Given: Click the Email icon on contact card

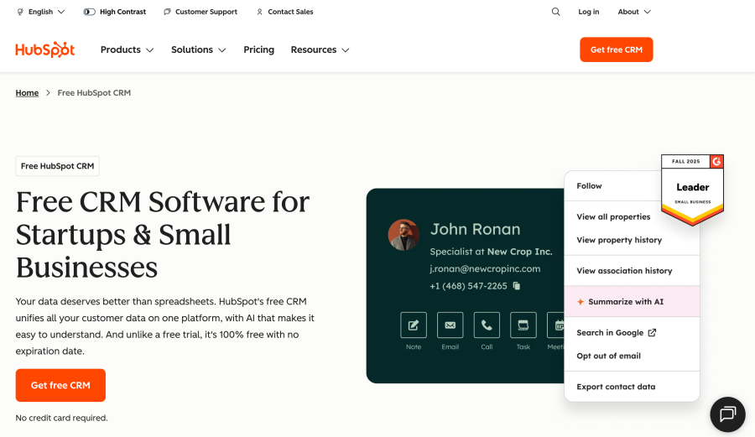Looking at the screenshot, I should point(450,325).
